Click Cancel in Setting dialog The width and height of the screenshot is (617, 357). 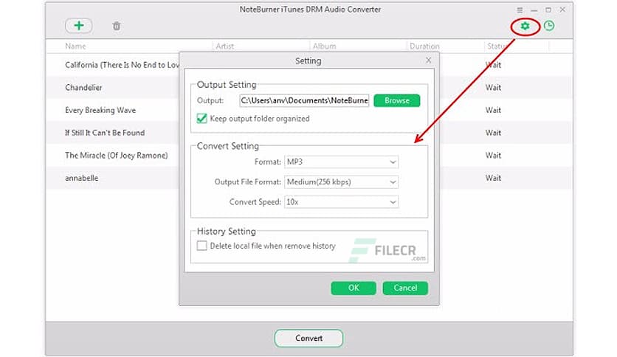coord(405,288)
